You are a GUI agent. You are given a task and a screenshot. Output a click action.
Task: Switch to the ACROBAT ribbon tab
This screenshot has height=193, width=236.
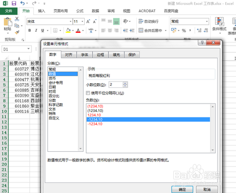click(147, 11)
